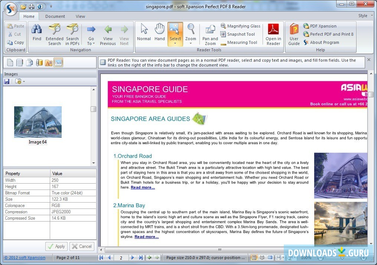
Task: Expand the Zoom tool dropdown arrow
Action: (x=191, y=43)
